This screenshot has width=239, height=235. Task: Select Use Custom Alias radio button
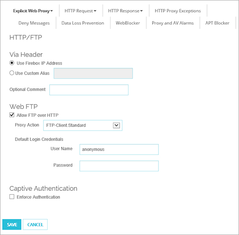[12, 73]
